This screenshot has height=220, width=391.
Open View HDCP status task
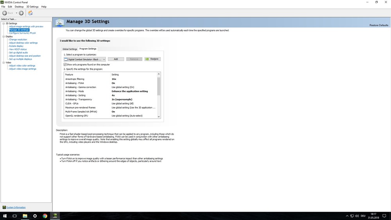click(x=18, y=49)
